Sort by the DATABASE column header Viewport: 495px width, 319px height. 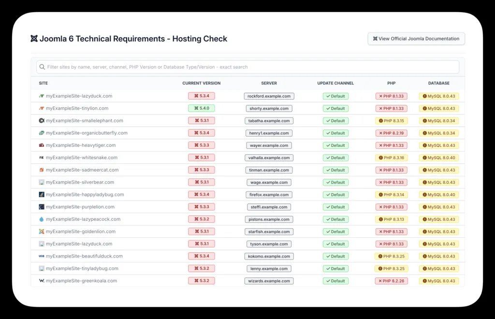tap(438, 83)
